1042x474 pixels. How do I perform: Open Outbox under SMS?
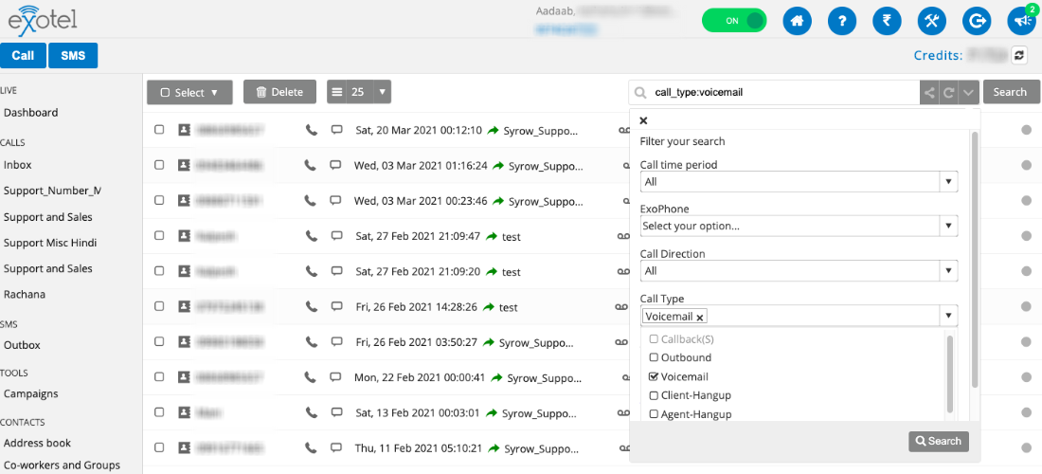pyautogui.click(x=22, y=345)
